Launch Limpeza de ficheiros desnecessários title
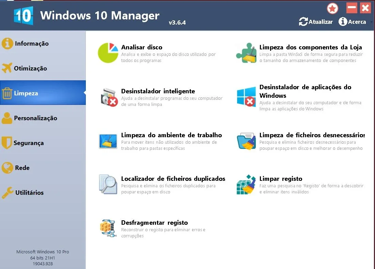 tap(312, 135)
